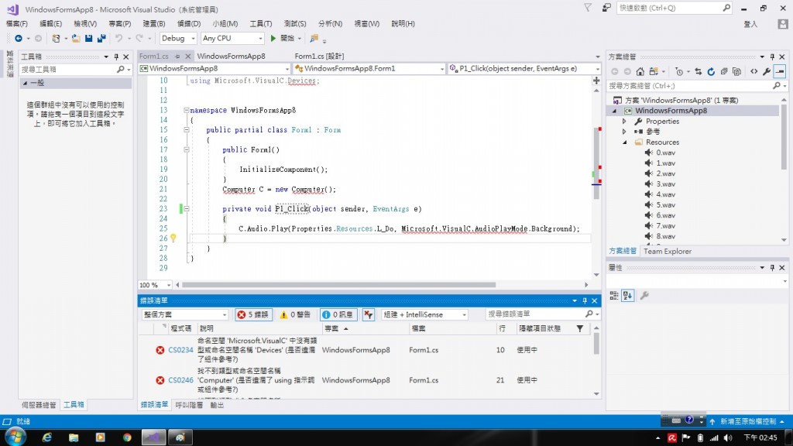Click the View Code icon in Solution Explorer
The width and height of the screenshot is (793, 446).
[x=754, y=72]
